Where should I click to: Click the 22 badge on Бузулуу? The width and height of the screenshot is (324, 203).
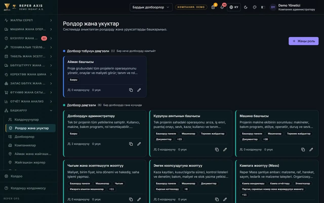pos(44,38)
